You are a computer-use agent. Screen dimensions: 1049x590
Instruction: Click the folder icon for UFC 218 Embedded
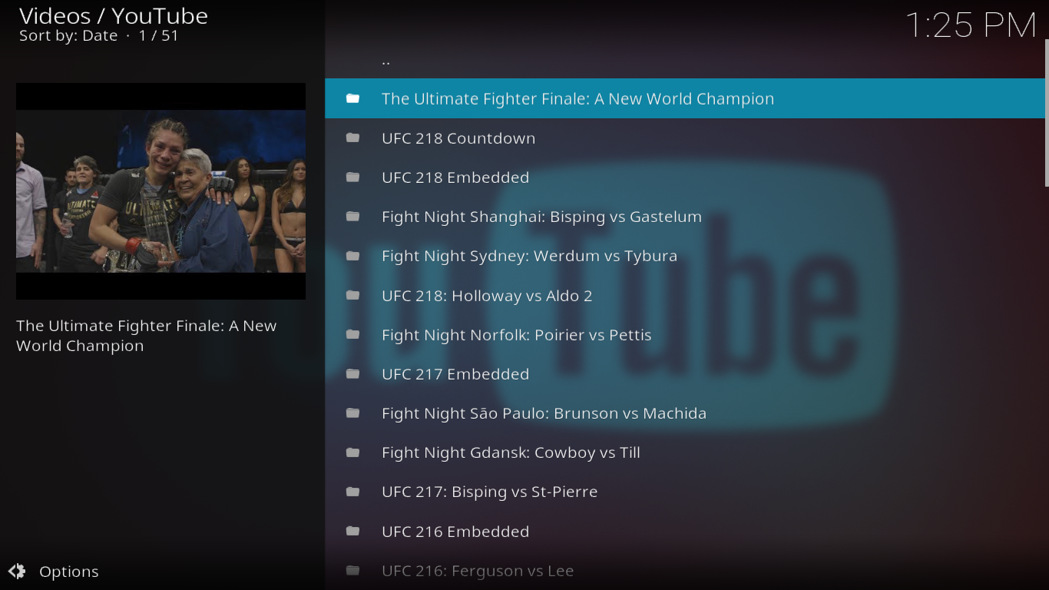(x=353, y=177)
